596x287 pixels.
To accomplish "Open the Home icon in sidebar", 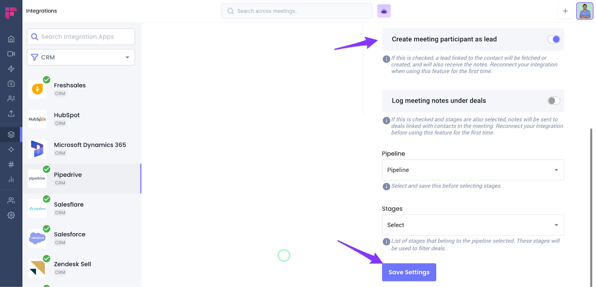I will tap(11, 39).
